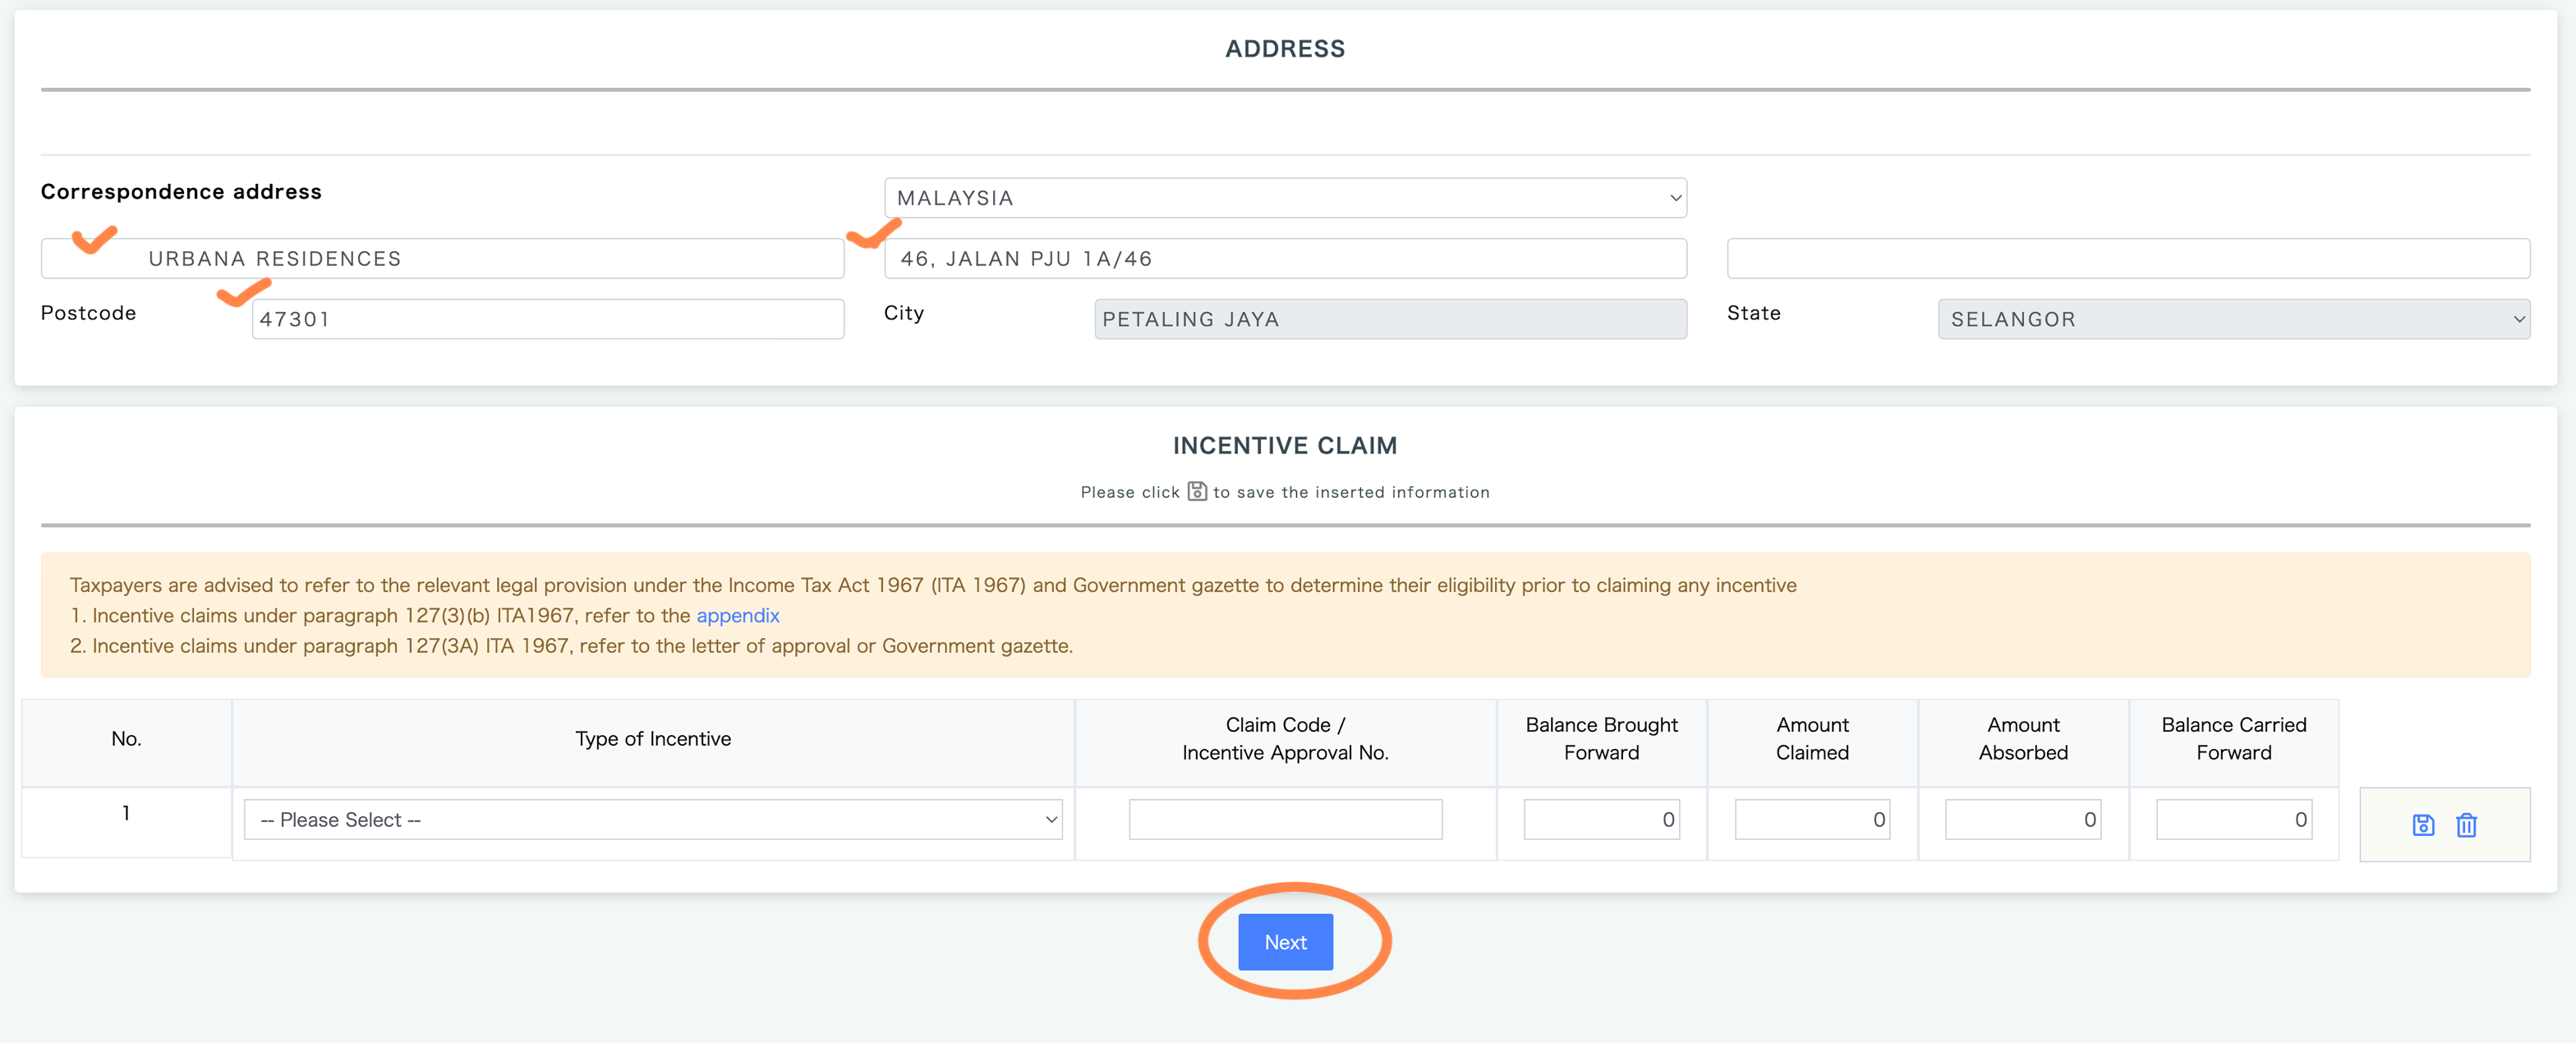Viewport: 2576px width, 1043px height.
Task: Click the Balance Carried Forward input
Action: [2233, 820]
